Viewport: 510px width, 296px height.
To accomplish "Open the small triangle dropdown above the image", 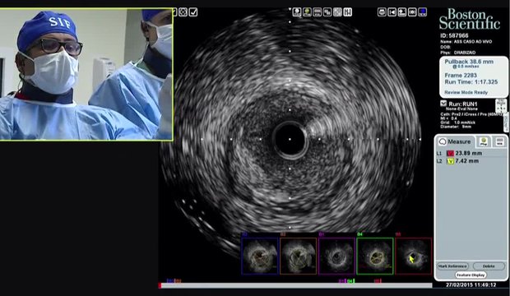I will point(290,9).
